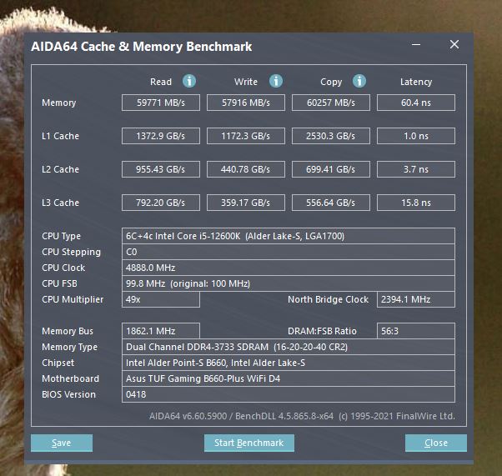Click the info icon next to Write
The width and height of the screenshot is (502, 476).
276,82
